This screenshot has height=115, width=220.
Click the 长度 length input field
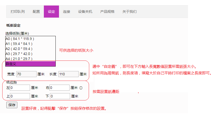(69, 74)
